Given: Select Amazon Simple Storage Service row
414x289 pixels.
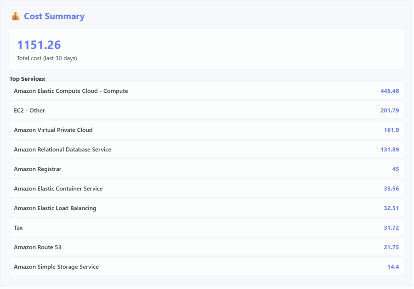Looking at the screenshot, I should (56, 267).
